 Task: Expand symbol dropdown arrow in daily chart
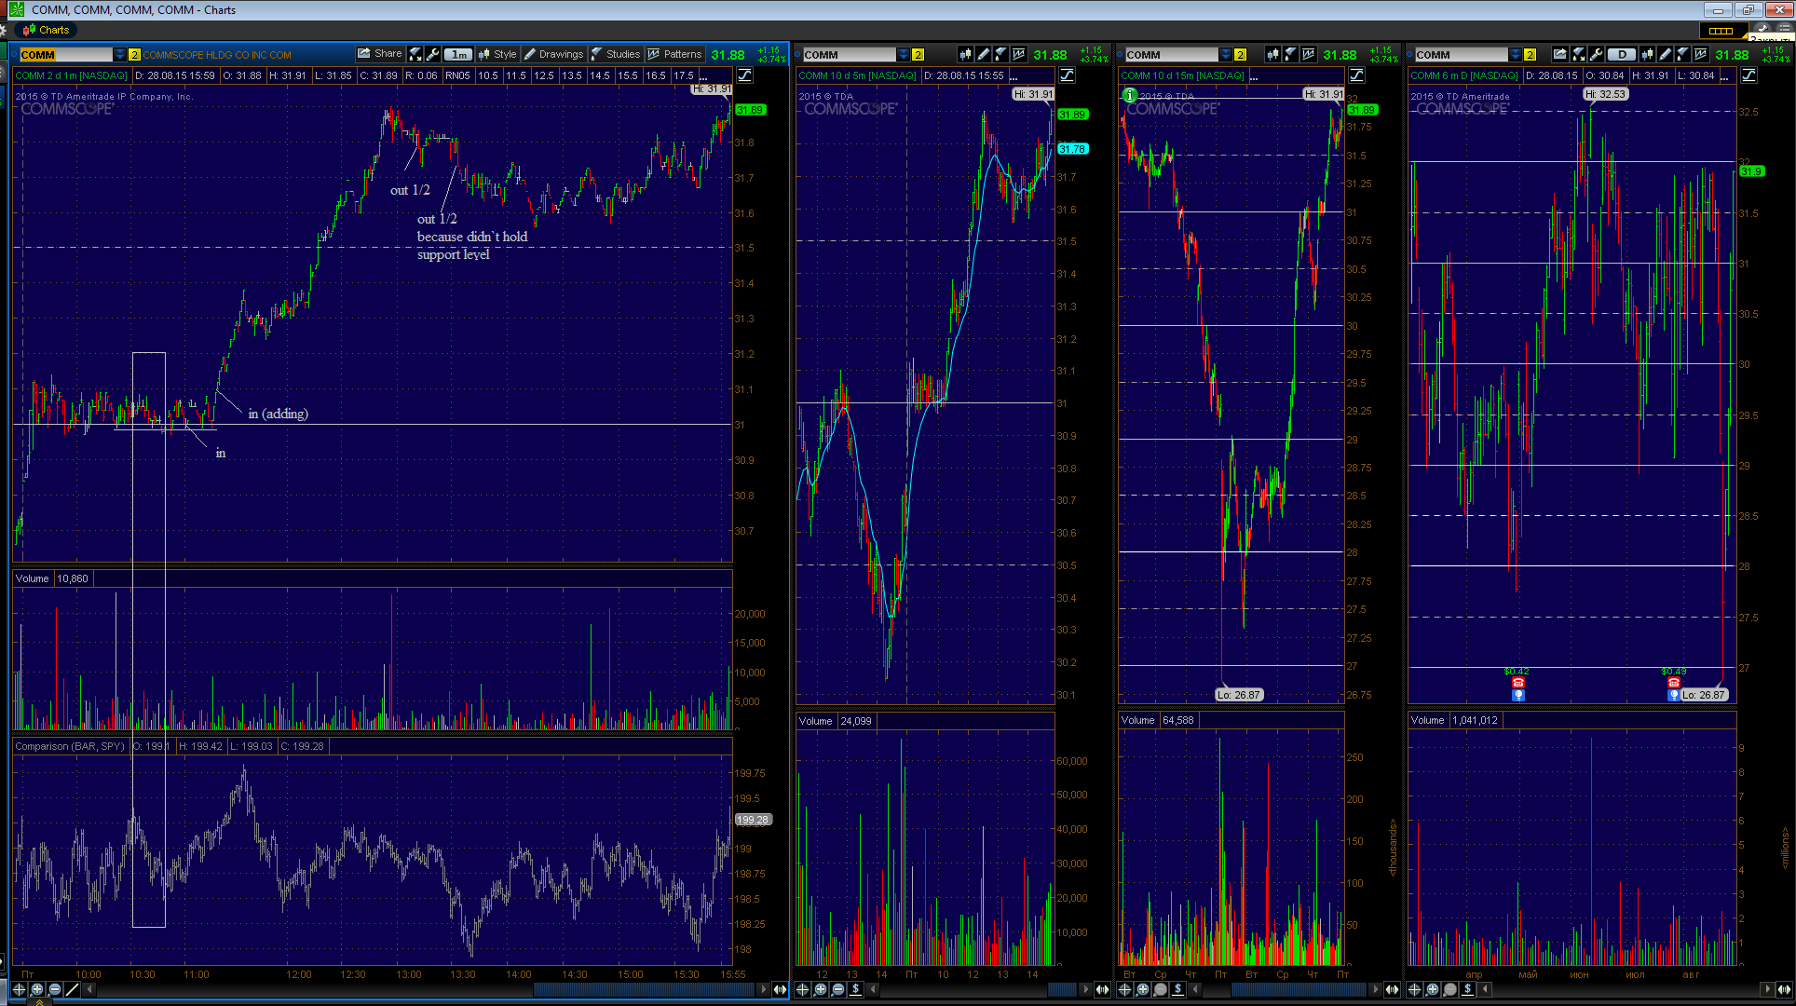pyautogui.click(x=1516, y=55)
